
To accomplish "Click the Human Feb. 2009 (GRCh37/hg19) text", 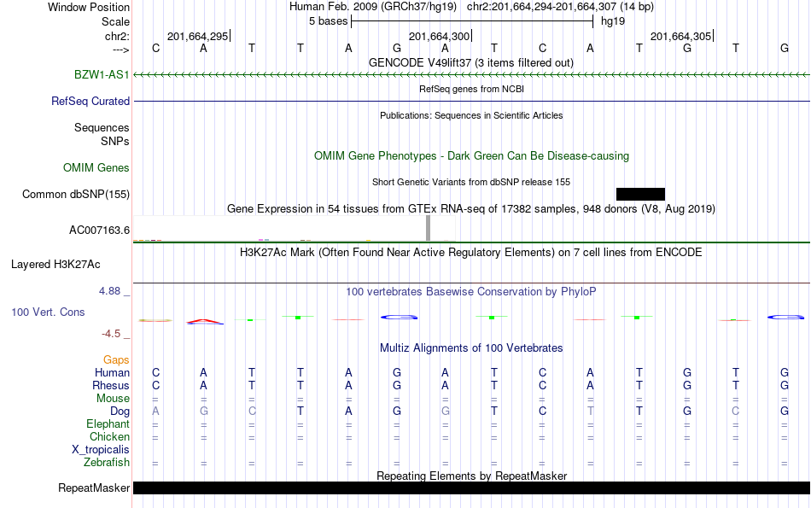I will (x=373, y=7).
